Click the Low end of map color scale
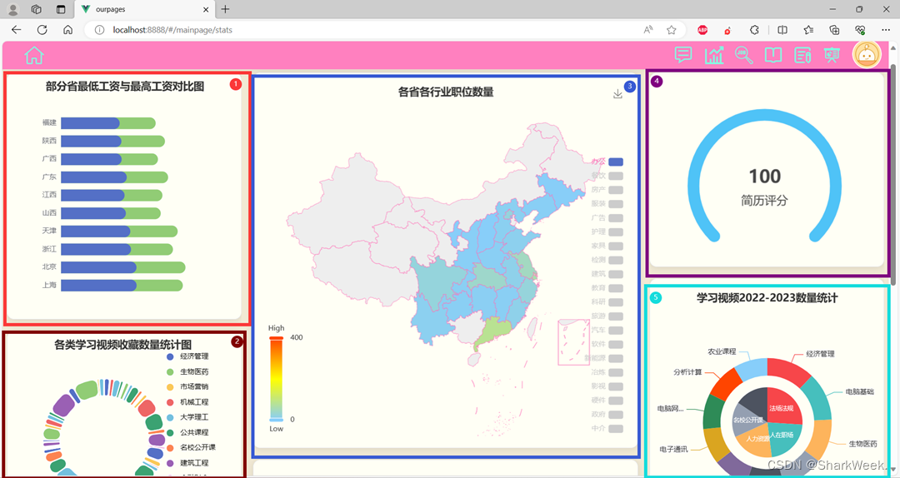900x478 pixels. point(276,429)
